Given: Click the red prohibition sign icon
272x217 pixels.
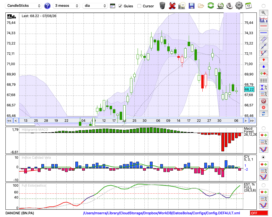Looking at the screenshot, I should (264, 101).
